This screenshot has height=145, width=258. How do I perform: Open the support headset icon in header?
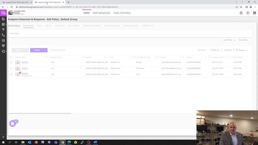(x=241, y=13)
